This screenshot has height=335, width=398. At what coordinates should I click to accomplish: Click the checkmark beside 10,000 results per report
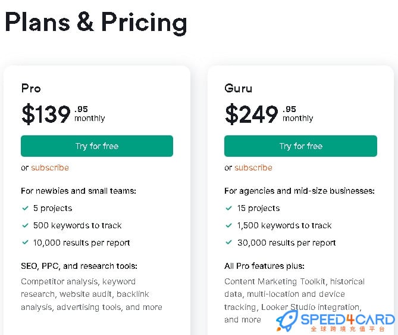(x=25, y=243)
